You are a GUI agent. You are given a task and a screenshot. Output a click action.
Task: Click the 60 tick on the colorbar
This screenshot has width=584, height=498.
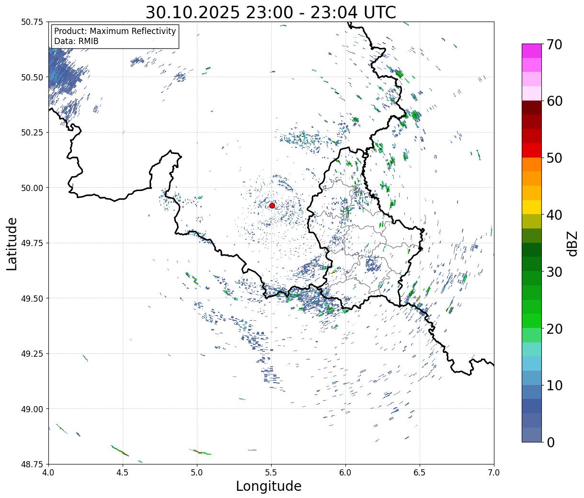click(x=554, y=101)
